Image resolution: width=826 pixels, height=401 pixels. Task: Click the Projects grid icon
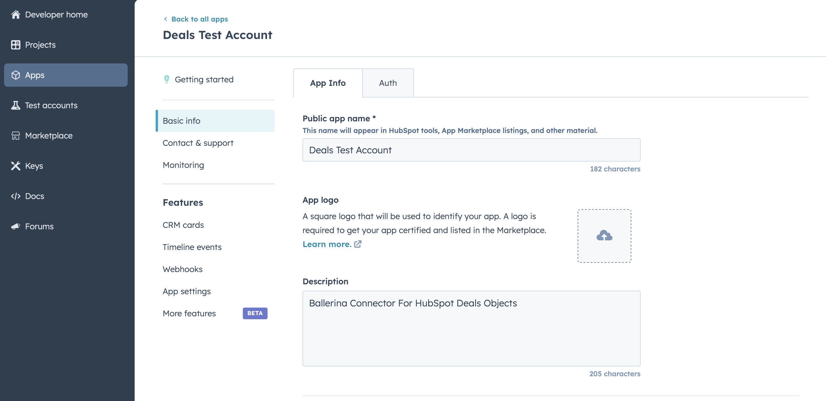point(15,45)
